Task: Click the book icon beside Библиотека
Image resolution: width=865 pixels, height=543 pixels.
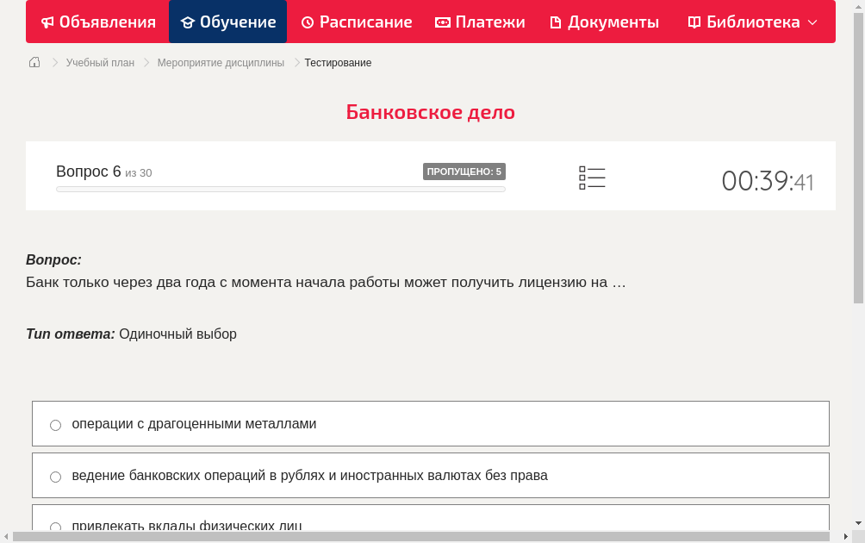Action: coord(694,22)
